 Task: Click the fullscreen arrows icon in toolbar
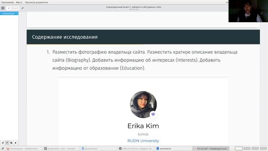23,8
